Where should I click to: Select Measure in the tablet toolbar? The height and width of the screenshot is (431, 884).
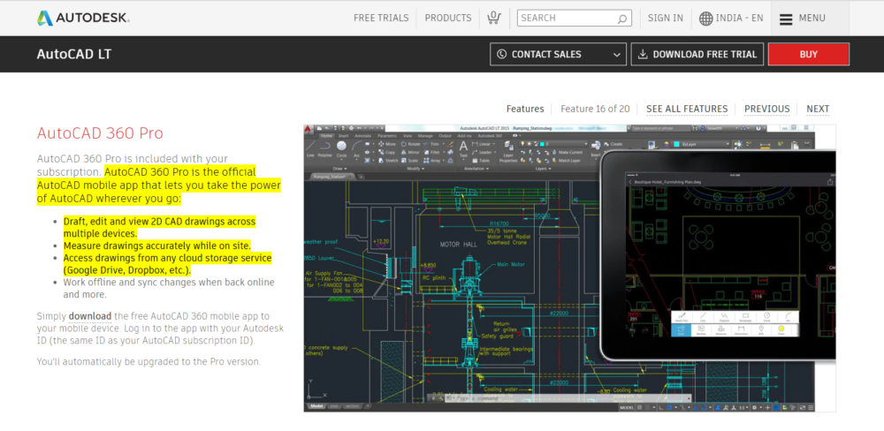pos(721,330)
